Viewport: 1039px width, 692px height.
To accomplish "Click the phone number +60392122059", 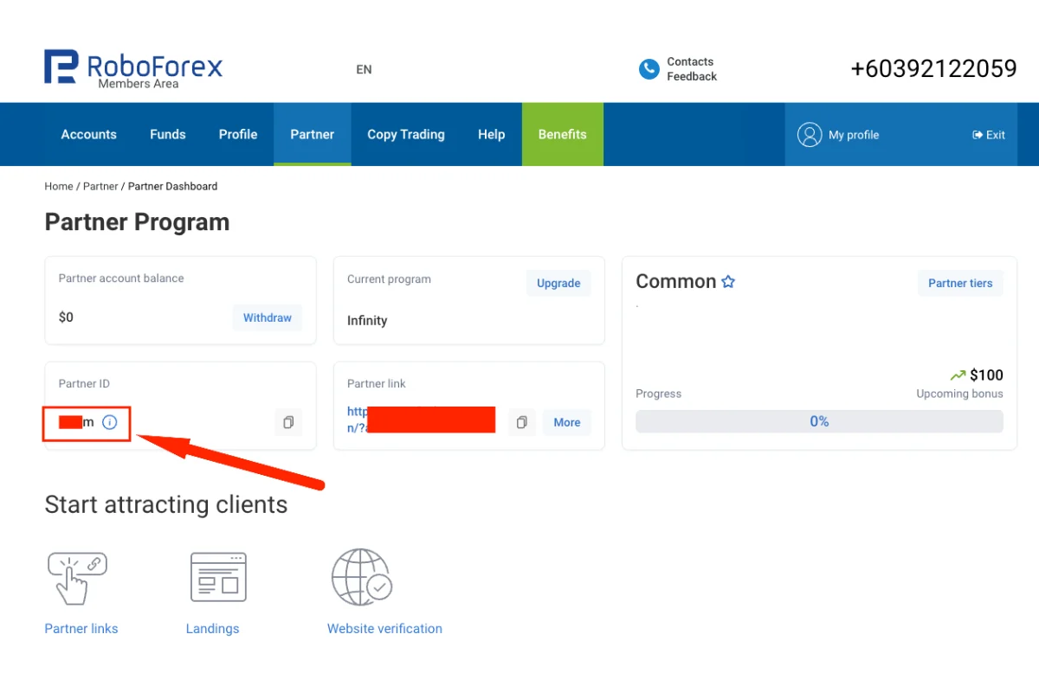I will coord(933,69).
